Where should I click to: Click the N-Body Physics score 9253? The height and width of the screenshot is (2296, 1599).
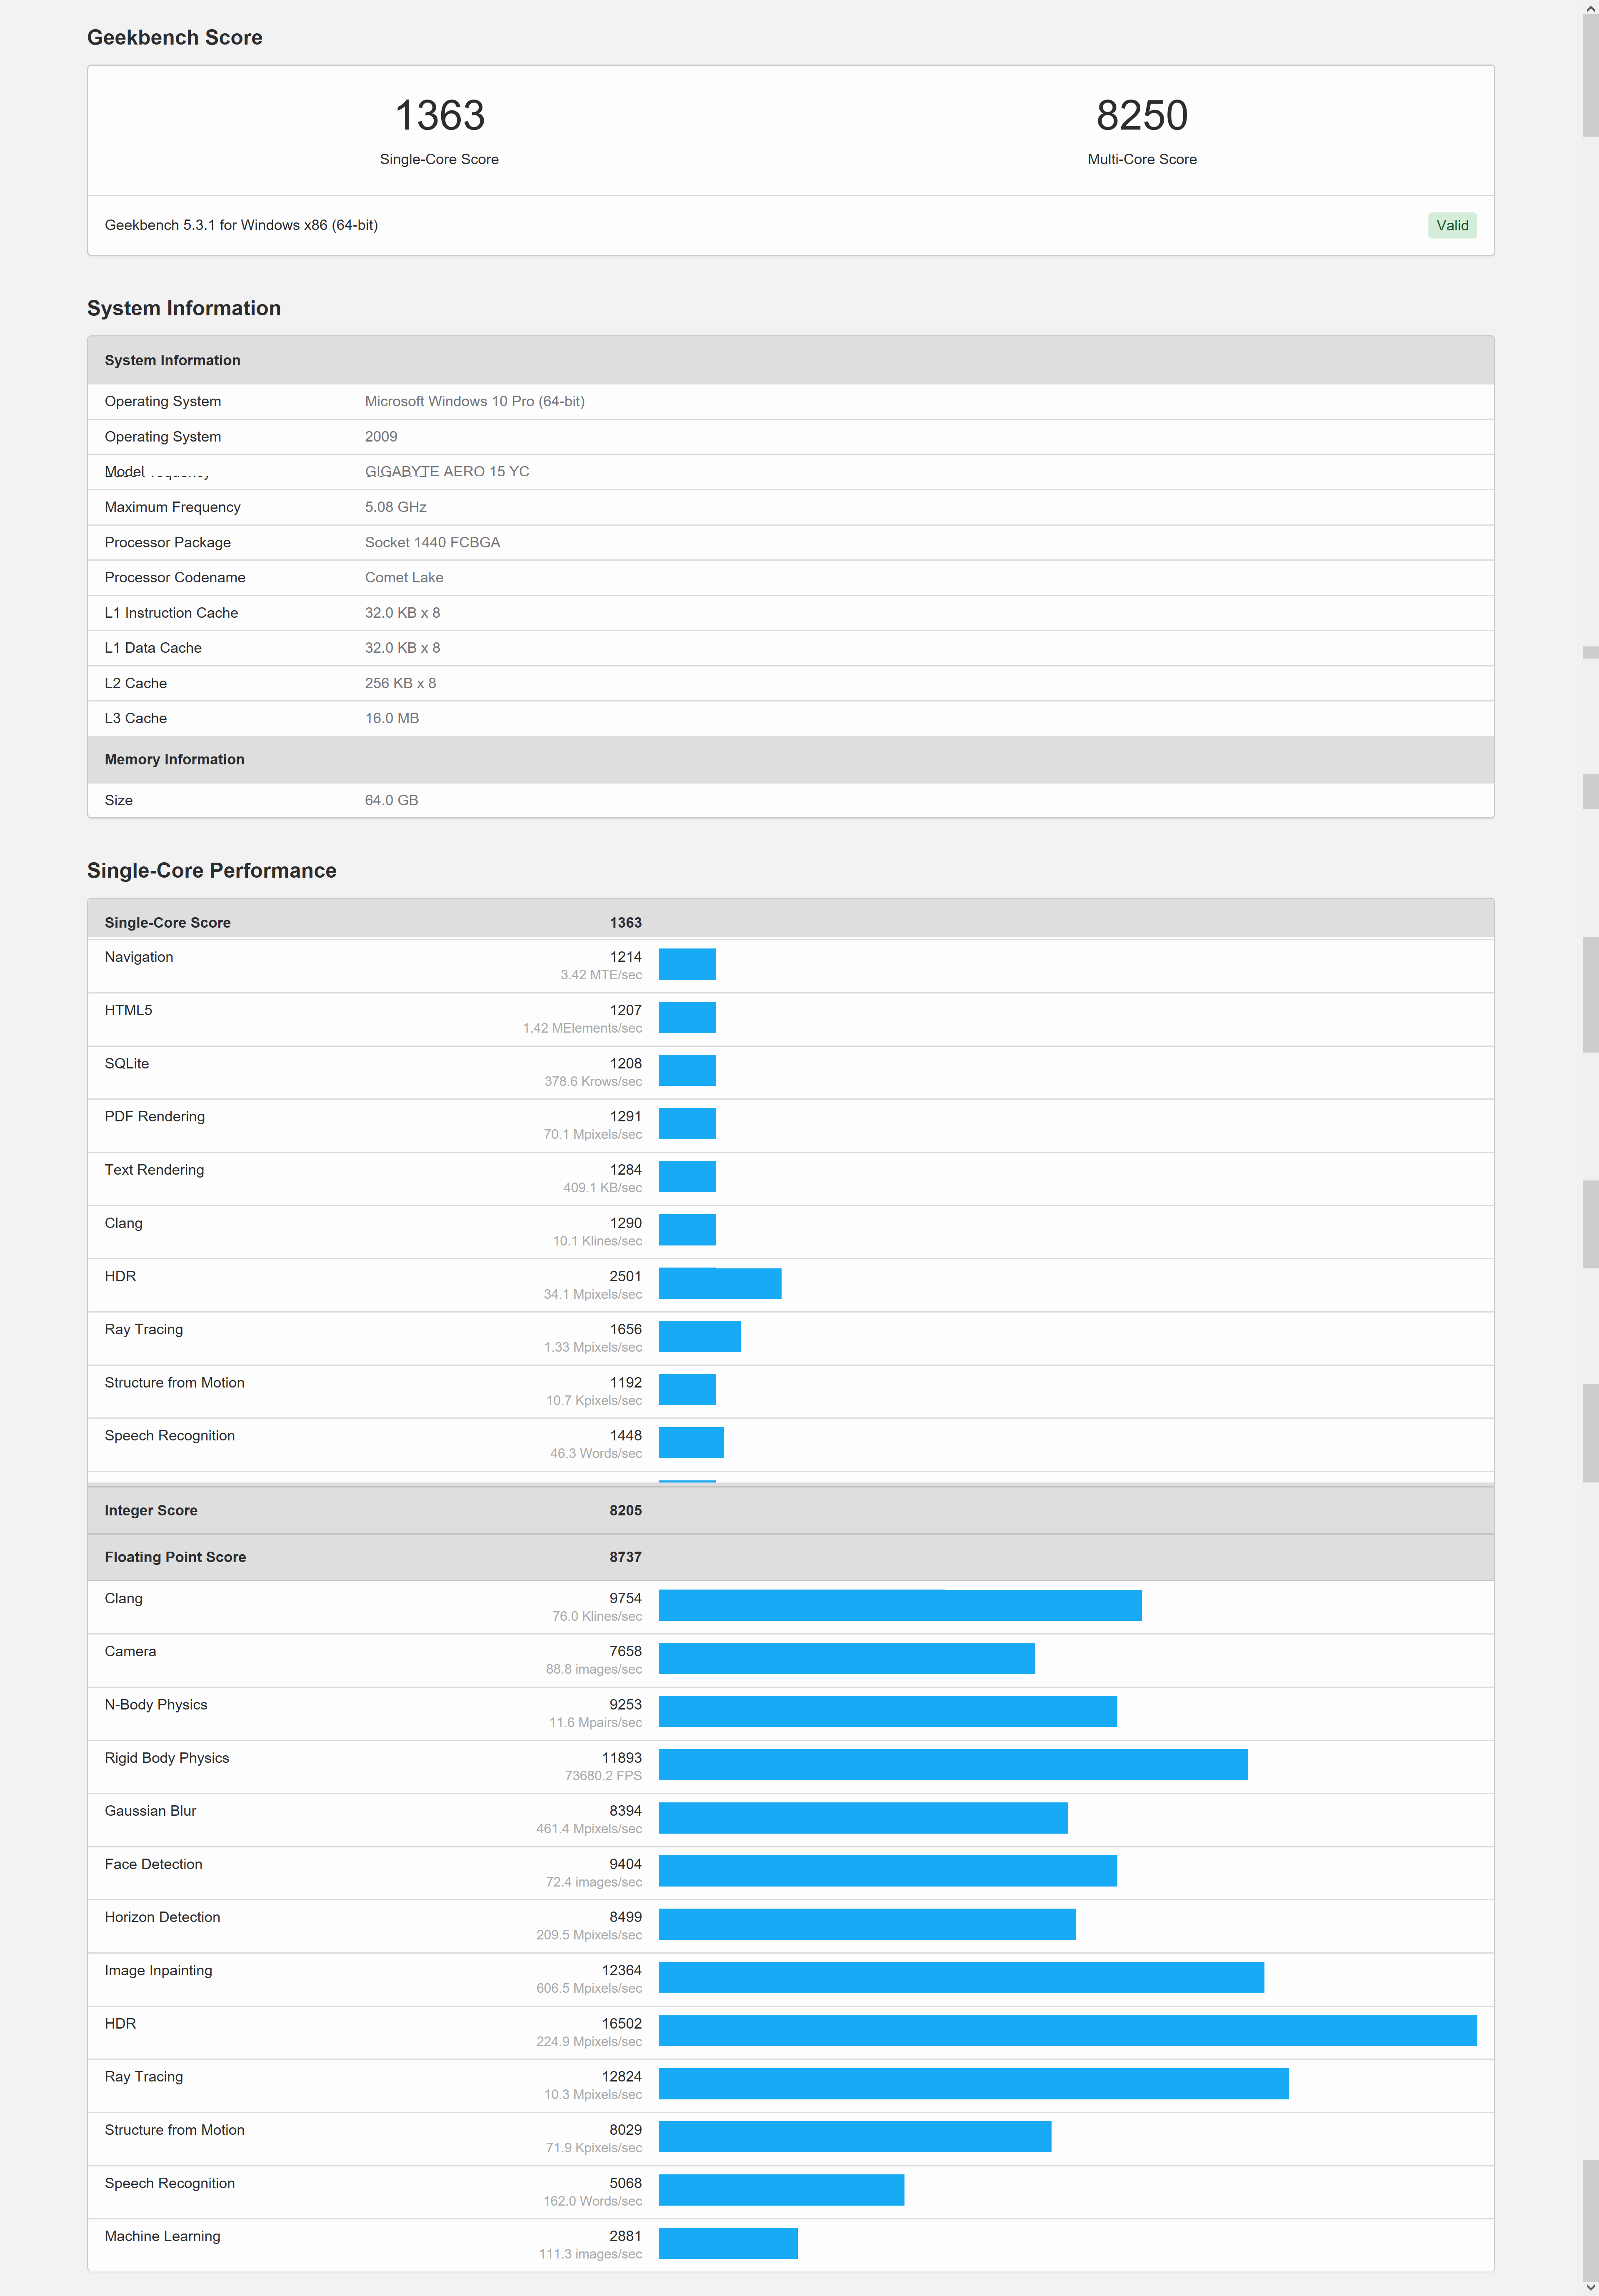click(x=626, y=1704)
